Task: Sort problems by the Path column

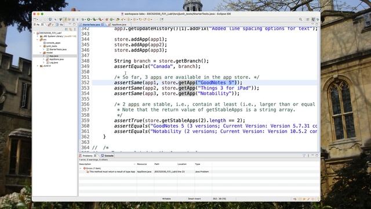Action: [x=165, y=164]
